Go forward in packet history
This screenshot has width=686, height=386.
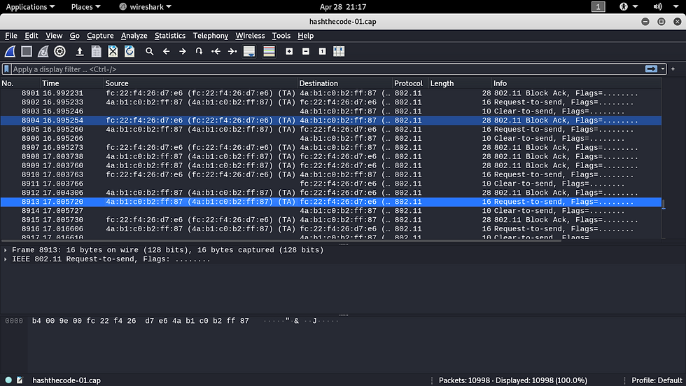[x=183, y=52]
